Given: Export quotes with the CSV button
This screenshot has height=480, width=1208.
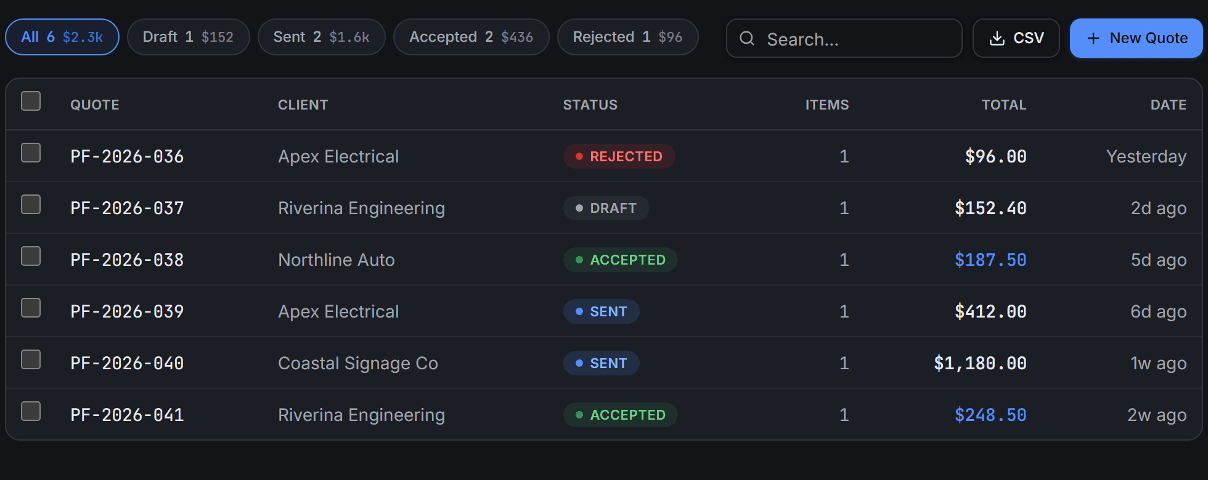Looking at the screenshot, I should (x=1016, y=38).
